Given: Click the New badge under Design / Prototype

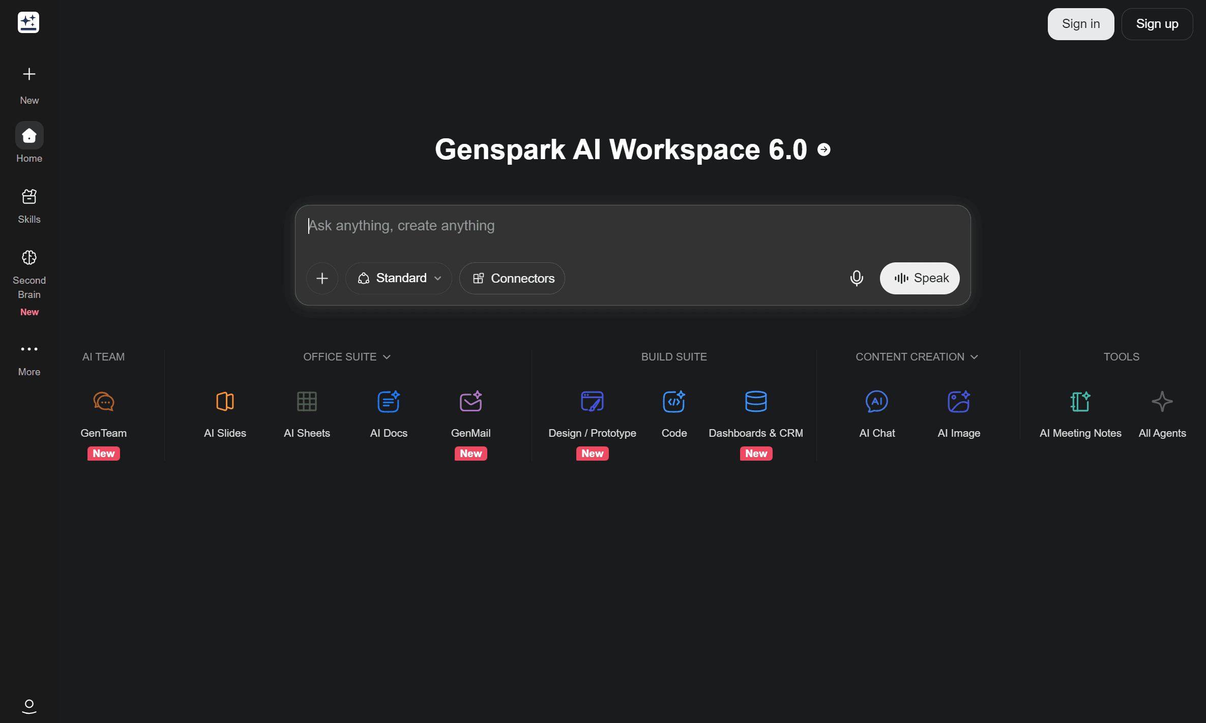Looking at the screenshot, I should 593,454.
